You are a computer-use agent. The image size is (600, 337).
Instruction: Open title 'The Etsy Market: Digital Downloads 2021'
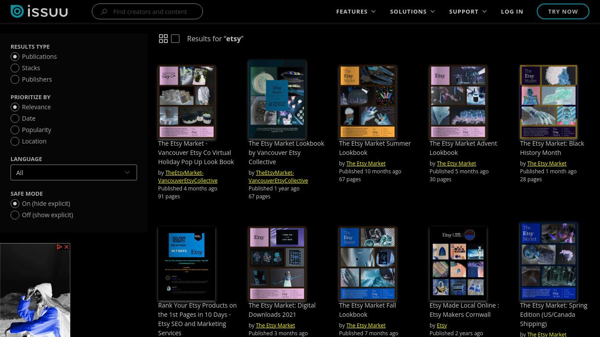[x=282, y=310]
